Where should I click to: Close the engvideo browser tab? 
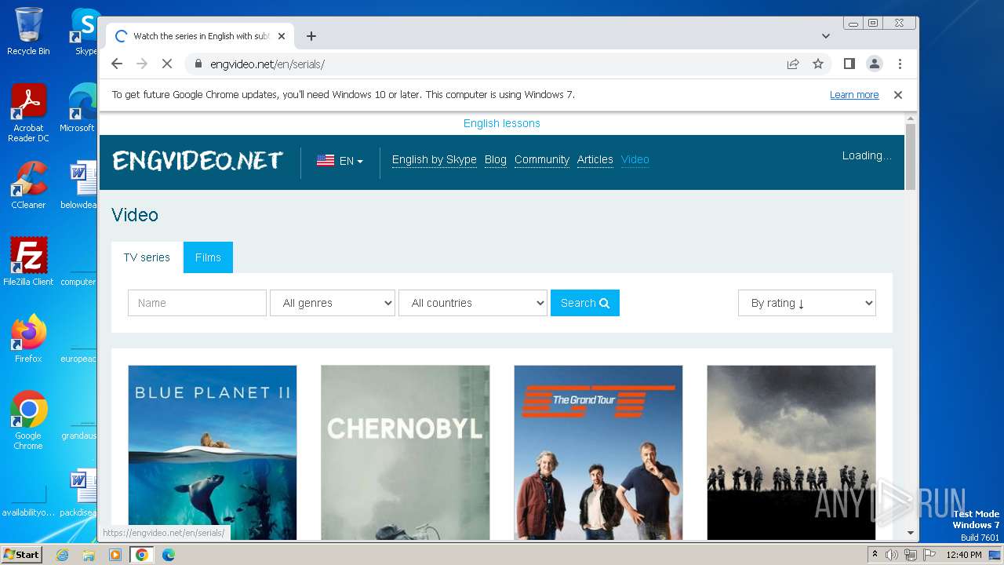(282, 36)
